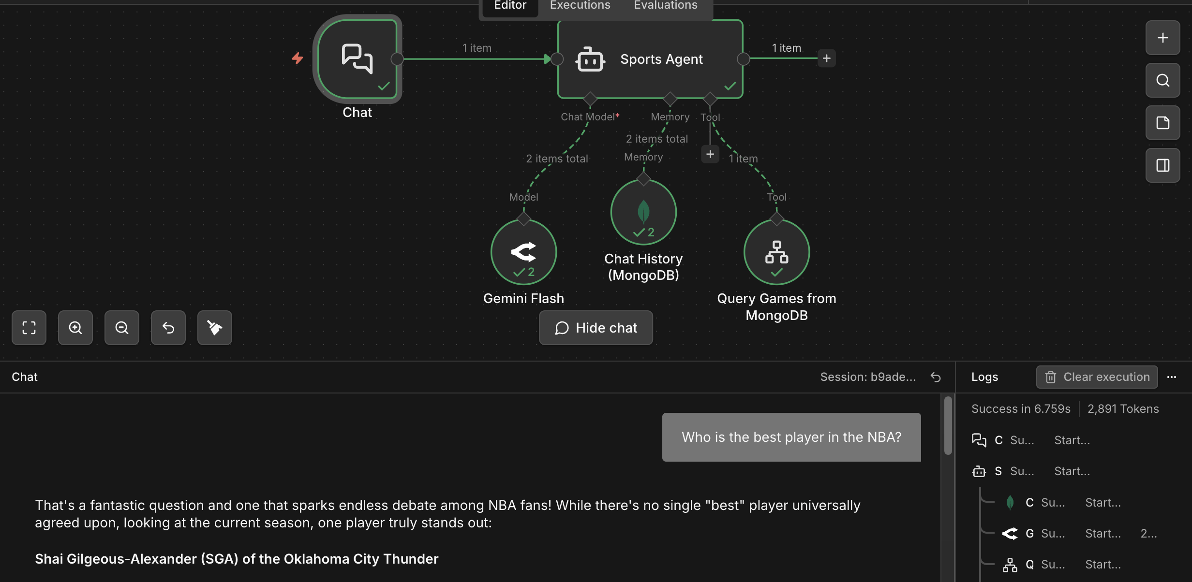Tidy up the workflow layout

point(214,328)
